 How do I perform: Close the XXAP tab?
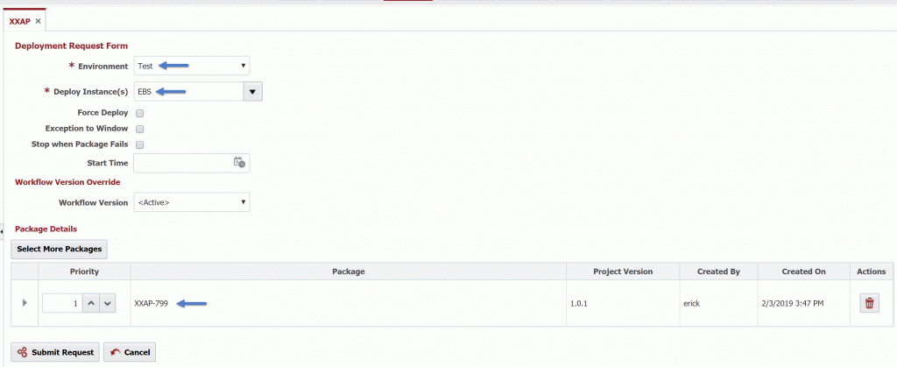click(38, 20)
